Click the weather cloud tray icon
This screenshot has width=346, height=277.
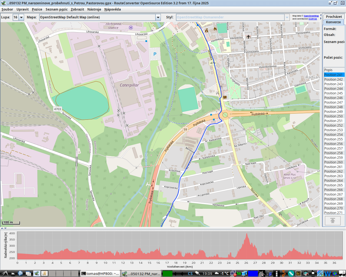point(216,273)
